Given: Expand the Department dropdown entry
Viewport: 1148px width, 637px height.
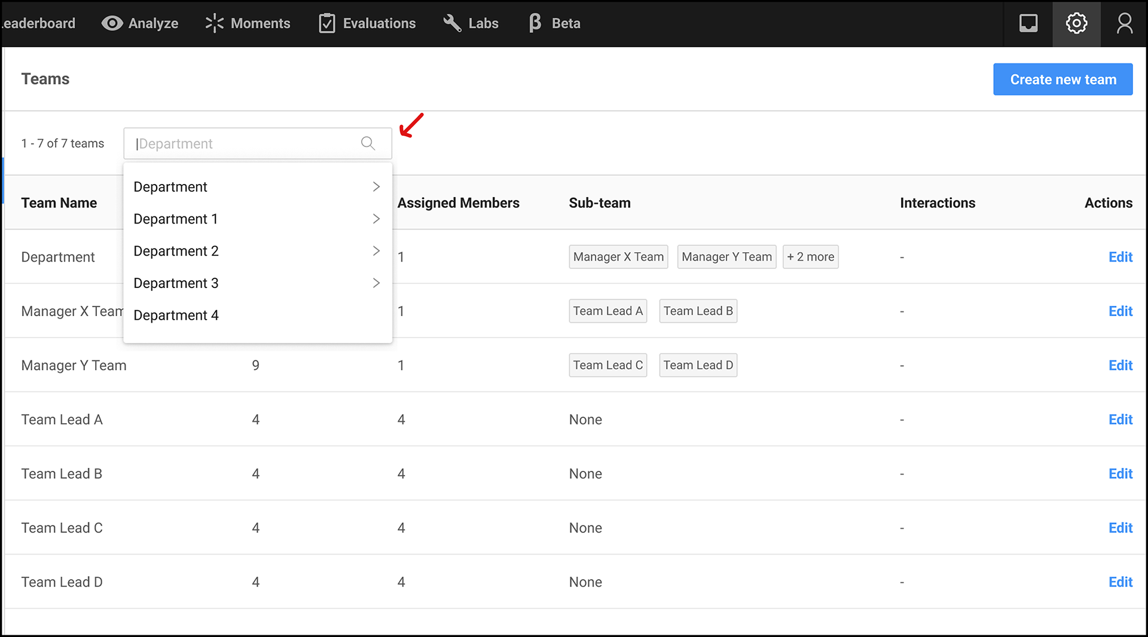Looking at the screenshot, I should (376, 187).
